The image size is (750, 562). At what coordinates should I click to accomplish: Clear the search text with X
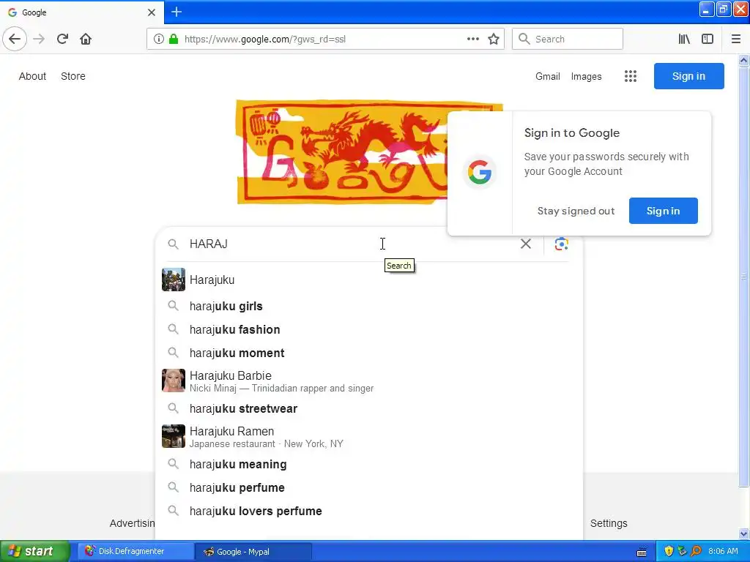(526, 244)
